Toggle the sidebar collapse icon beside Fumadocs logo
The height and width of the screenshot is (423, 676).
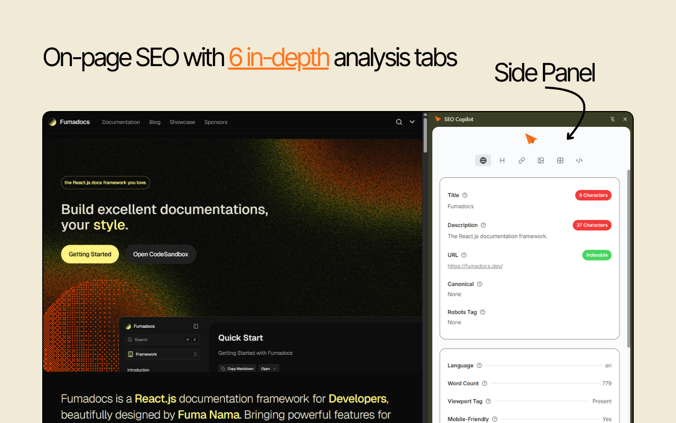[196, 326]
